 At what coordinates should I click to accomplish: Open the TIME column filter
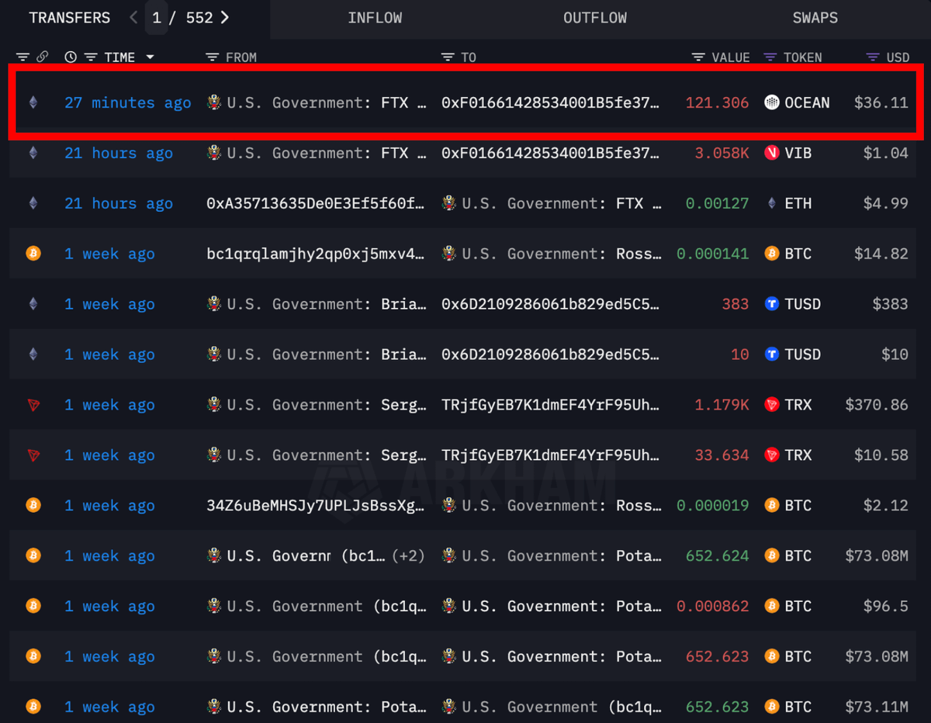tap(91, 57)
